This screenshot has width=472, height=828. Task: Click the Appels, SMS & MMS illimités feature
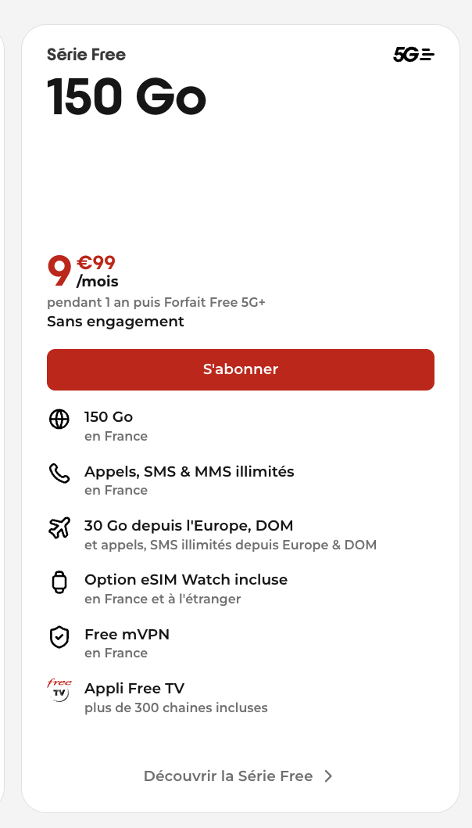pyautogui.click(x=189, y=472)
